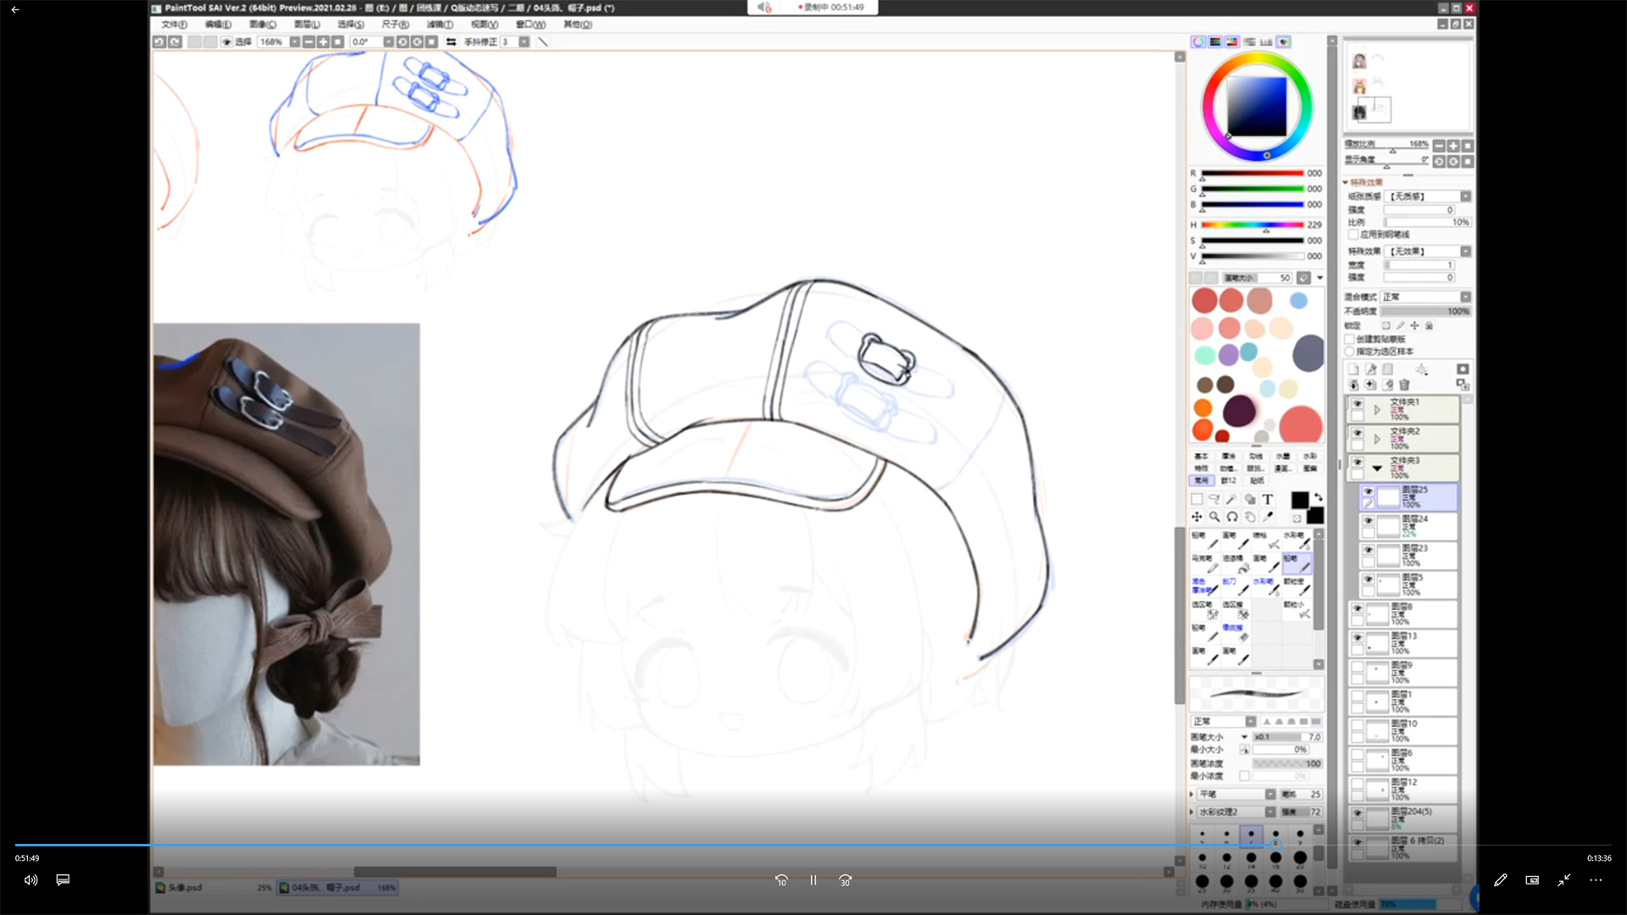Open the brush blend mode 正常 dropdown
Viewport: 1627px width, 915px height.
1224,722
